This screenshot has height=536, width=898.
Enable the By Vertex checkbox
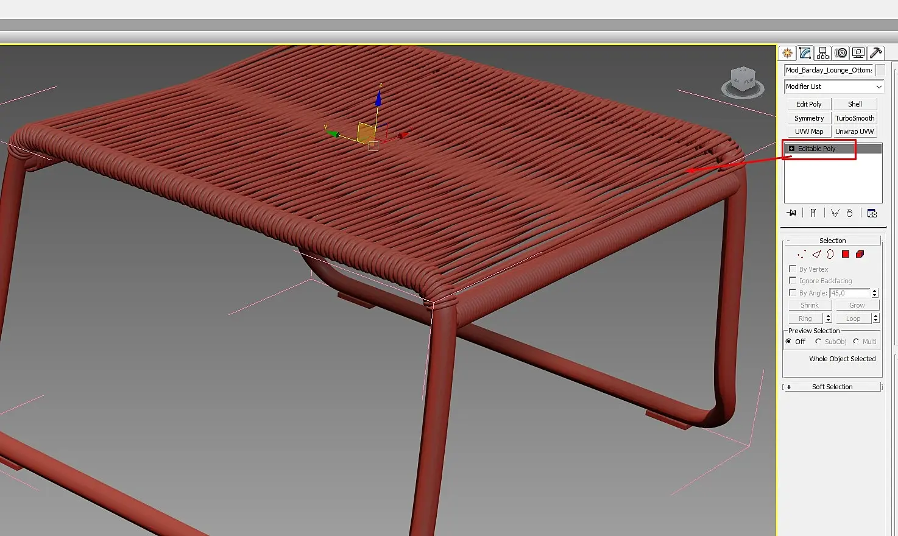[793, 269]
